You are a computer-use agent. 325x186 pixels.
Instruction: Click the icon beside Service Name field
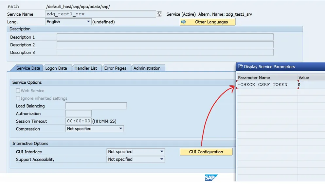(159, 14)
